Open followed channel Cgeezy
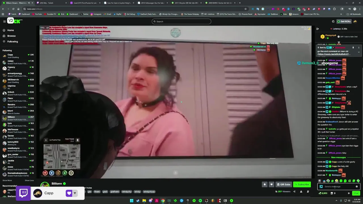This screenshot has height=204, width=363. coord(18,68)
